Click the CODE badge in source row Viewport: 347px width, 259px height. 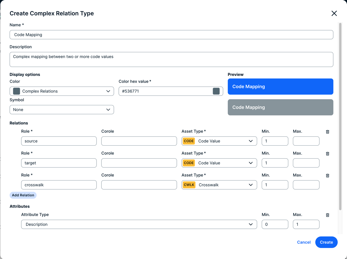[x=189, y=141]
